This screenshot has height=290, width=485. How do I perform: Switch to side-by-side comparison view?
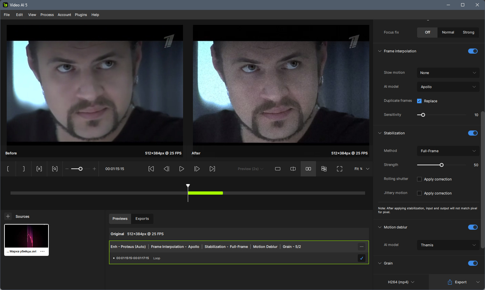[308, 169]
